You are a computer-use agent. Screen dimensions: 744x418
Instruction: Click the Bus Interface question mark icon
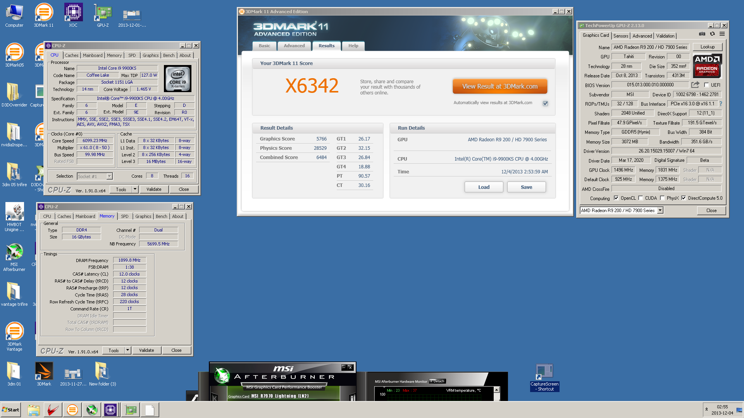(x=721, y=104)
